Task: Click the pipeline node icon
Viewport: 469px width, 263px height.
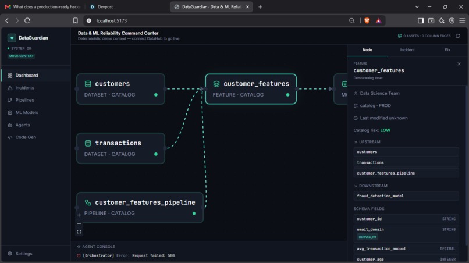Action: point(88,202)
